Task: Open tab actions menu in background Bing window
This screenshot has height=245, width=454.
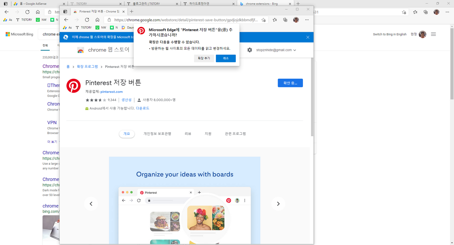Action: tap(6, 4)
